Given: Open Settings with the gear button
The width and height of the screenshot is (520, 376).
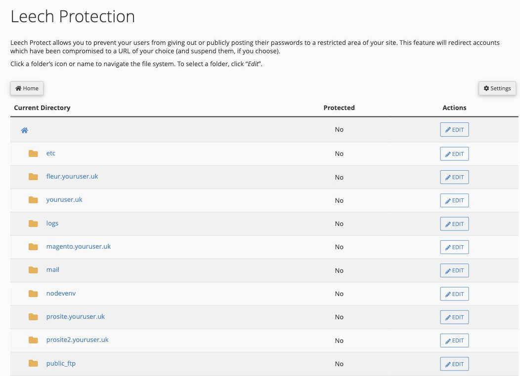Looking at the screenshot, I should coord(497,88).
